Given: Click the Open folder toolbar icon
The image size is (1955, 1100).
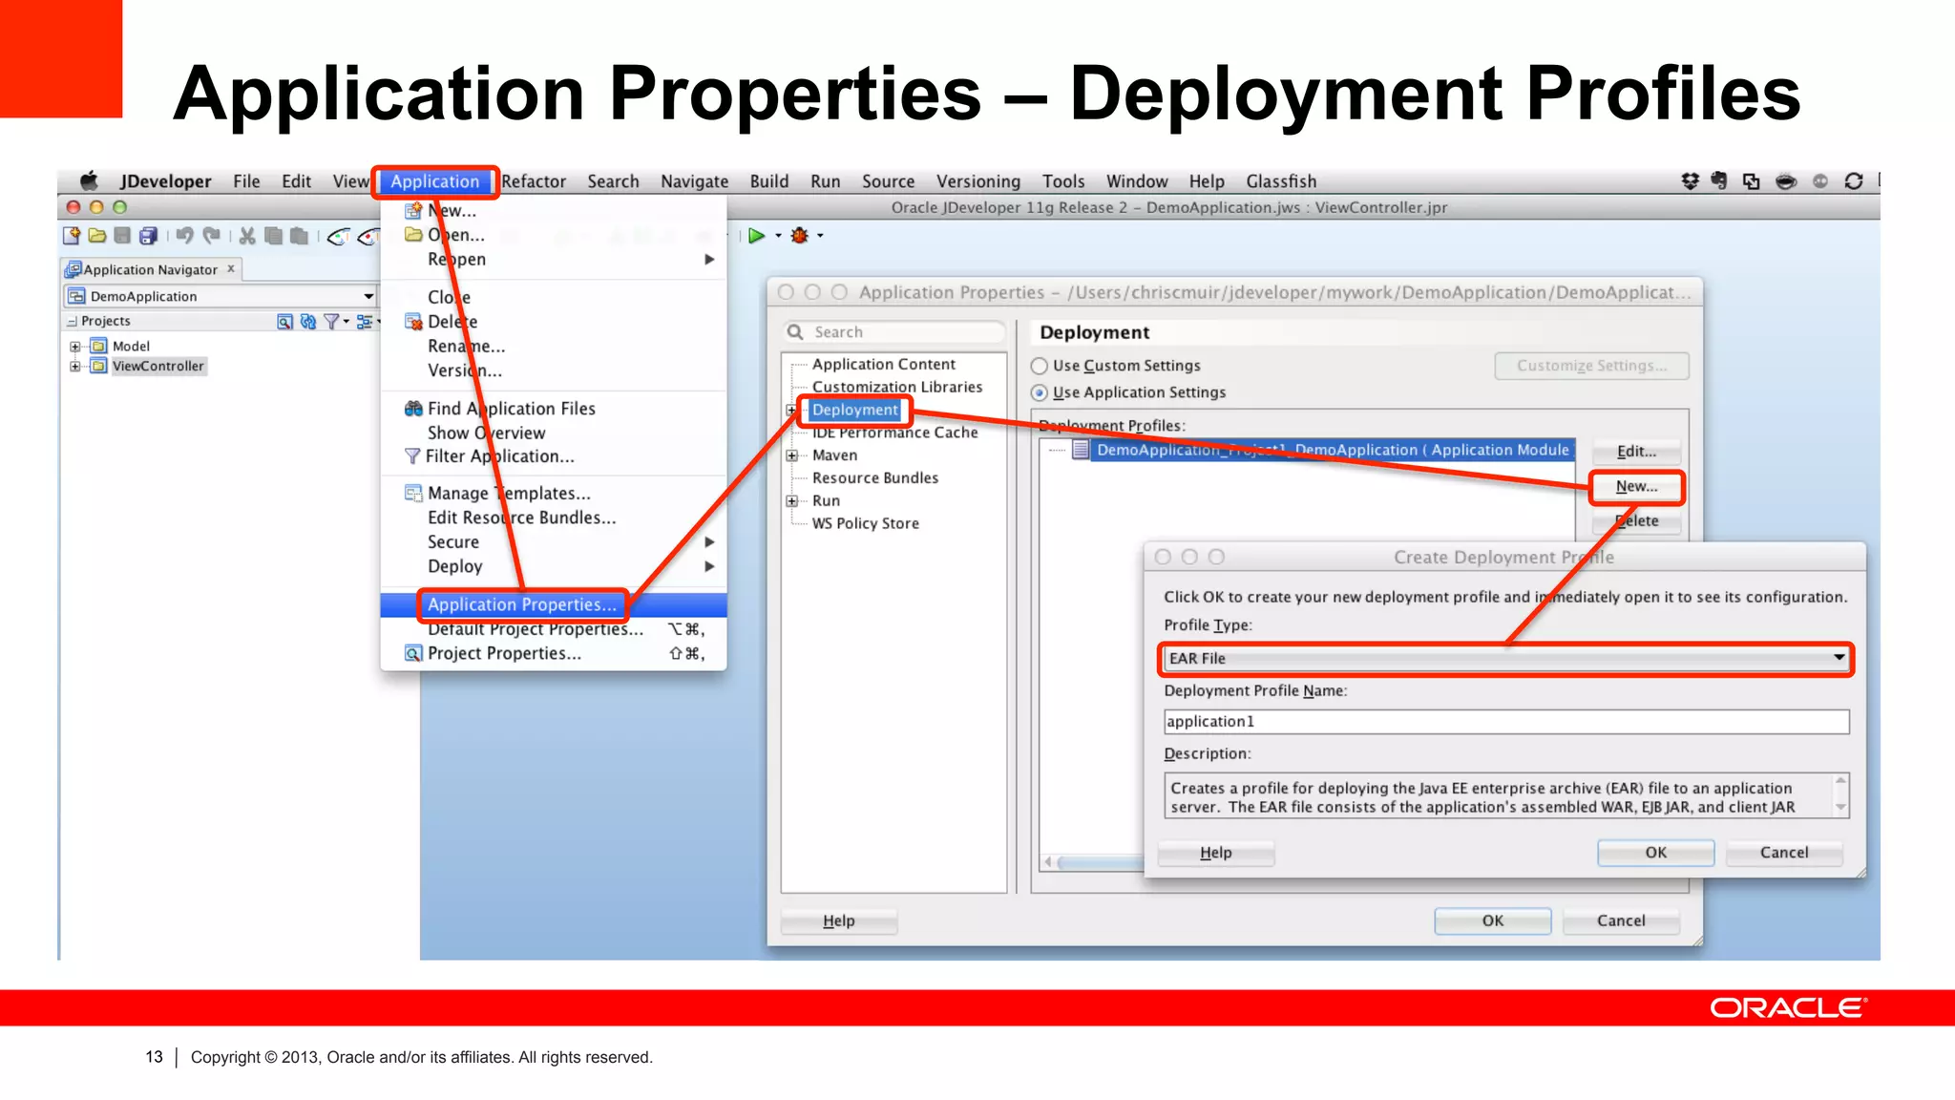Looking at the screenshot, I should tap(97, 236).
